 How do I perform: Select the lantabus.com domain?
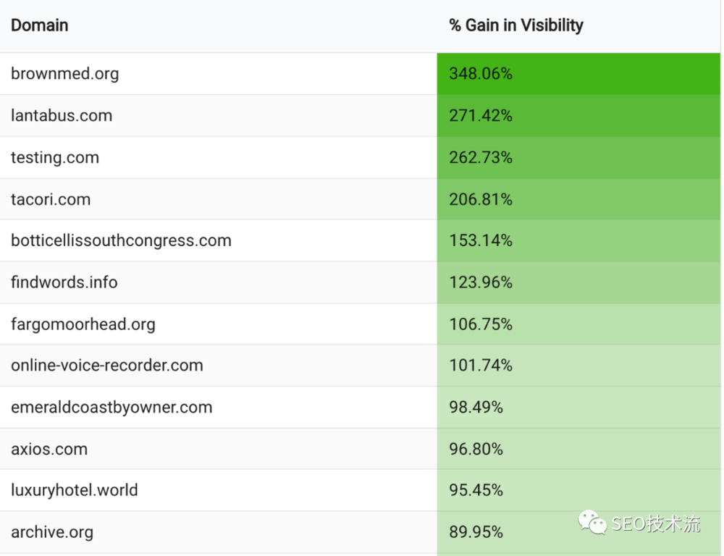(x=62, y=116)
